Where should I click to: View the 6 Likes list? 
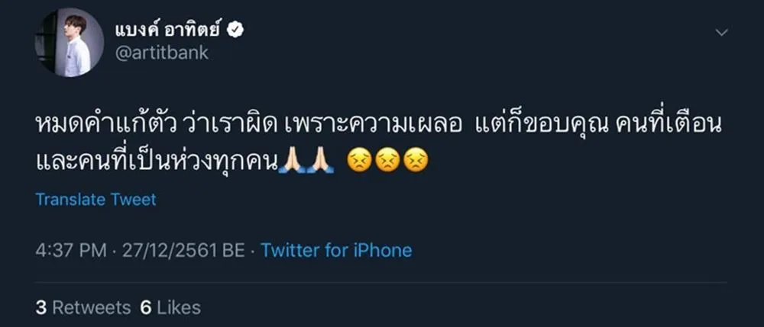tap(170, 307)
